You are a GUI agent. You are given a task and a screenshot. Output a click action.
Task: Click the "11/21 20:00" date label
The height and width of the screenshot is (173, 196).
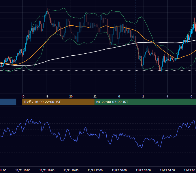tap(71, 170)
